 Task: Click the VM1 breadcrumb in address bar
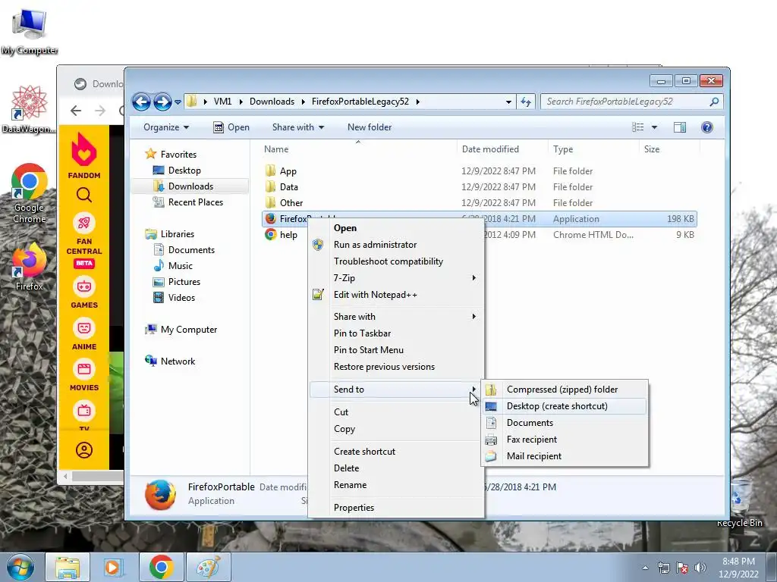tap(222, 102)
